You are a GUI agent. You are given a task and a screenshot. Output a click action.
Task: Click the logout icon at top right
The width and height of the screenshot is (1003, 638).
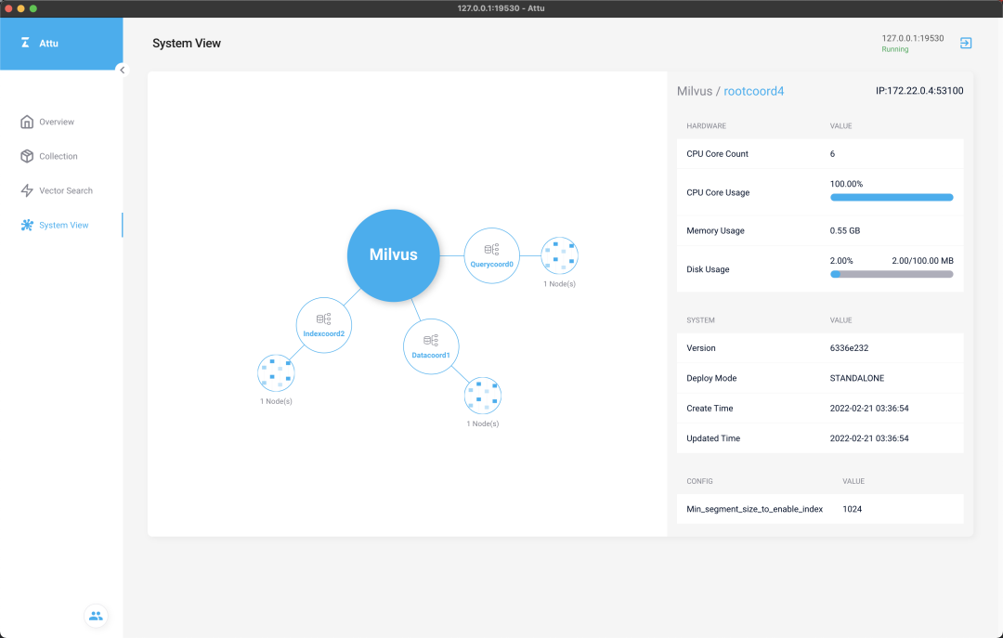(x=966, y=43)
